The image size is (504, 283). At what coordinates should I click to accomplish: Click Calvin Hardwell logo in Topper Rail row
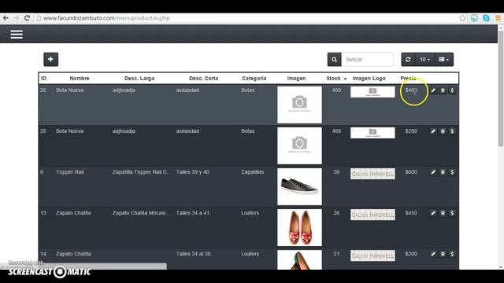point(372,174)
